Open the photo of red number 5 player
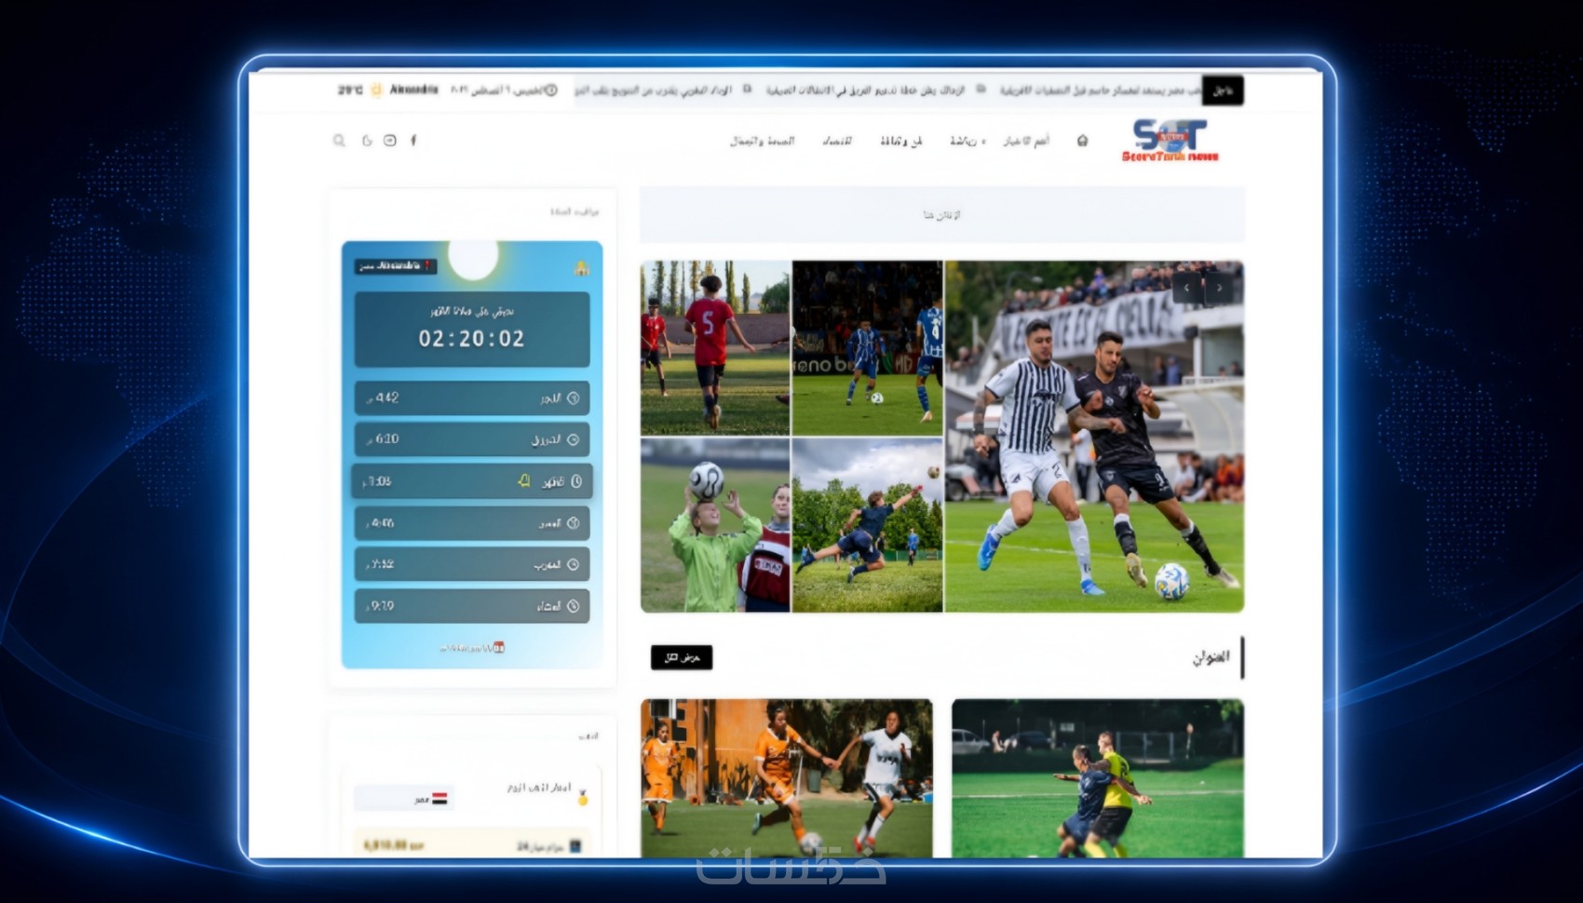The width and height of the screenshot is (1583, 903). point(715,348)
